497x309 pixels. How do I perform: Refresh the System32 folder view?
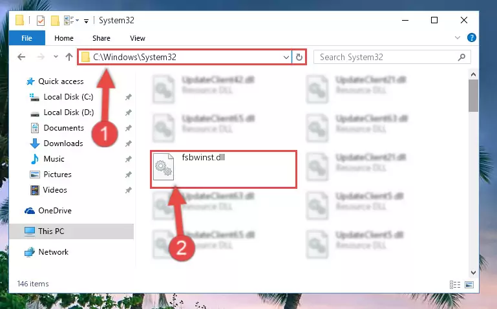299,58
